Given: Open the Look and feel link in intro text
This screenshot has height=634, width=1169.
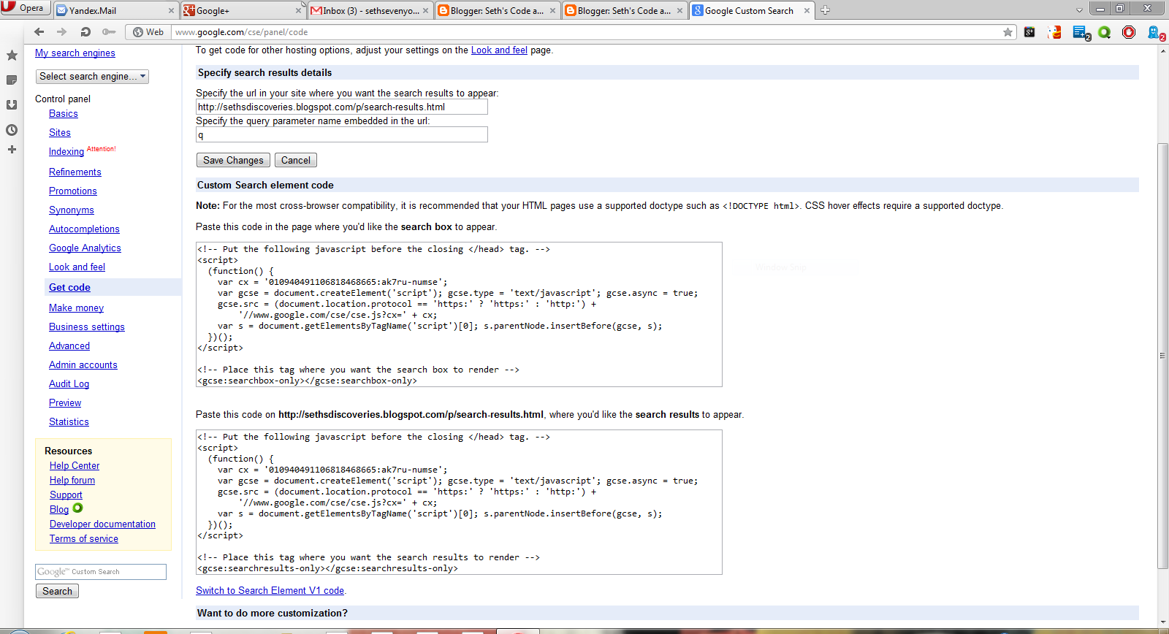Looking at the screenshot, I should coord(499,50).
